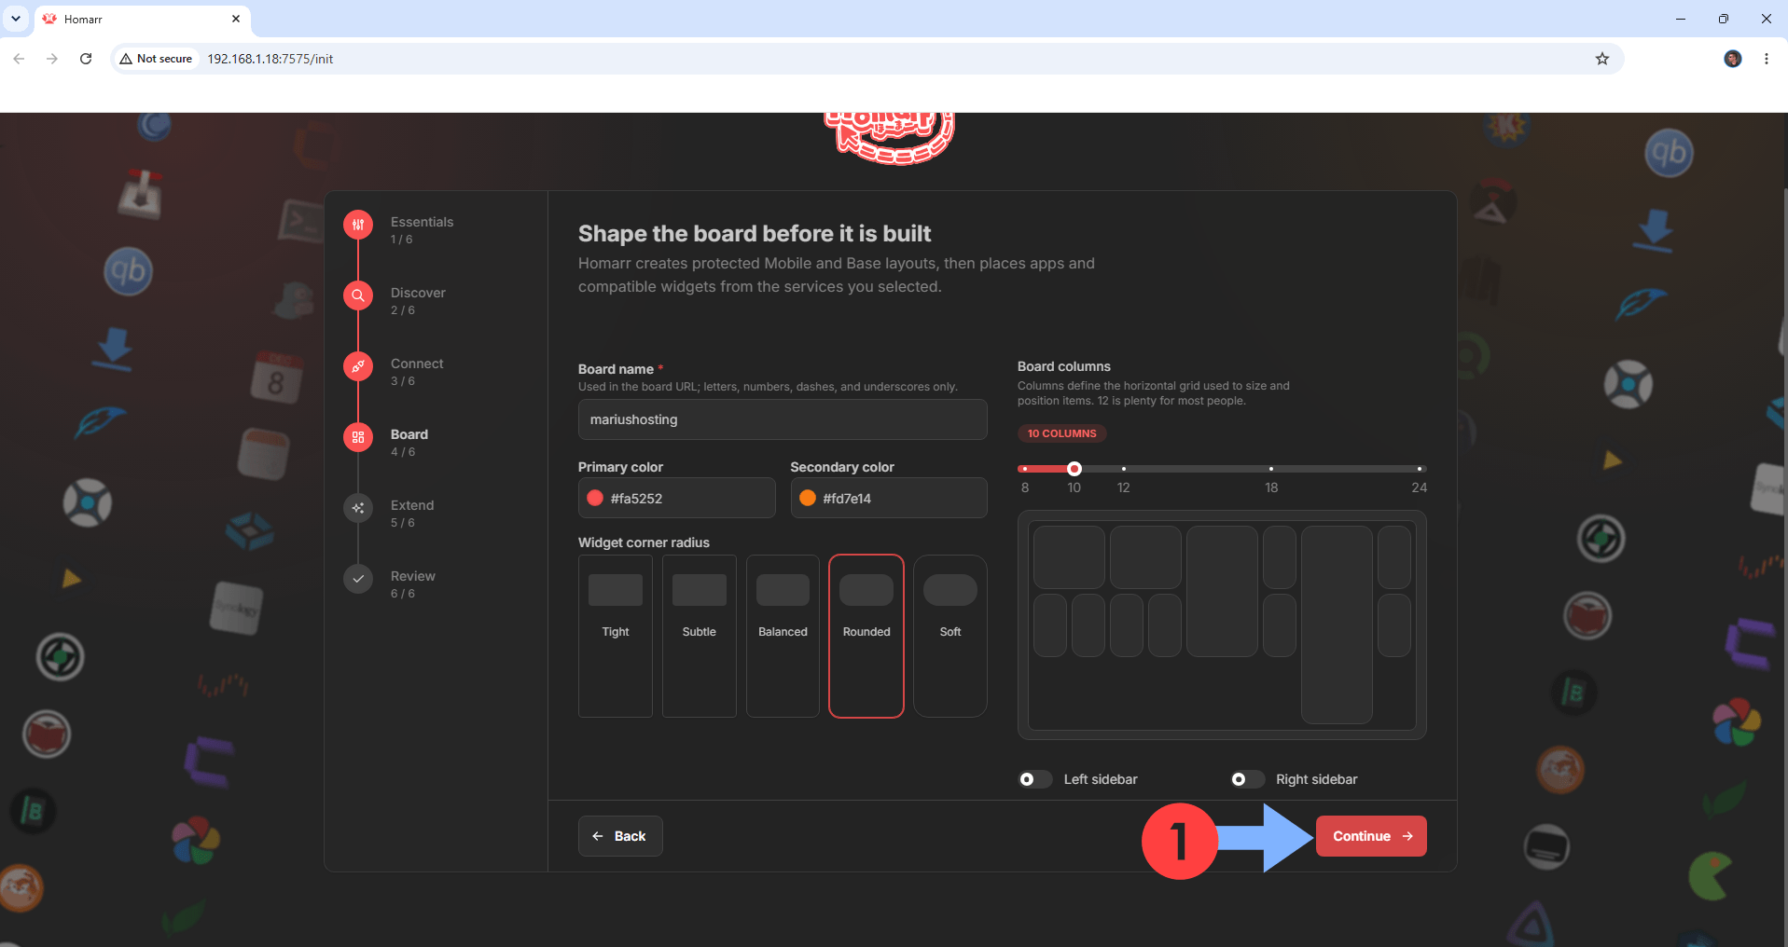Click the Extend sparkle step icon
This screenshot has width=1788, height=947.
click(358, 508)
